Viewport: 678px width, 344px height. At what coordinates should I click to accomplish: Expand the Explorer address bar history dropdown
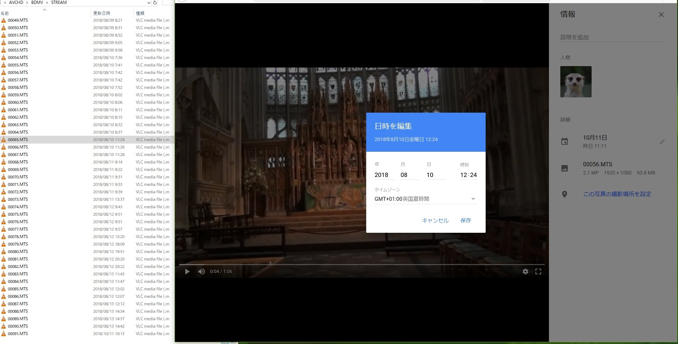(149, 3)
